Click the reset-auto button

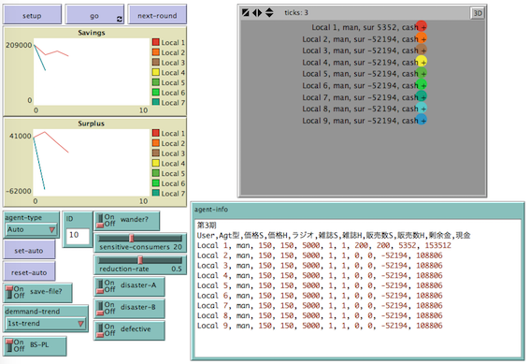tap(29, 272)
